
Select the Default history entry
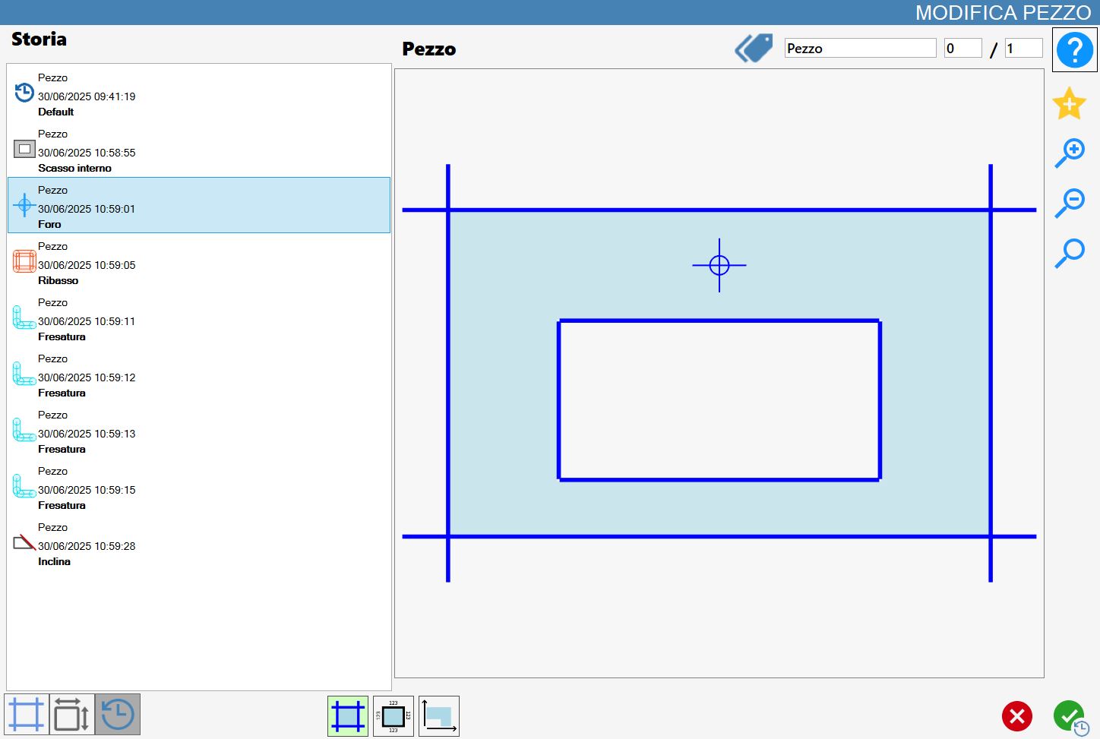pyautogui.click(x=199, y=93)
